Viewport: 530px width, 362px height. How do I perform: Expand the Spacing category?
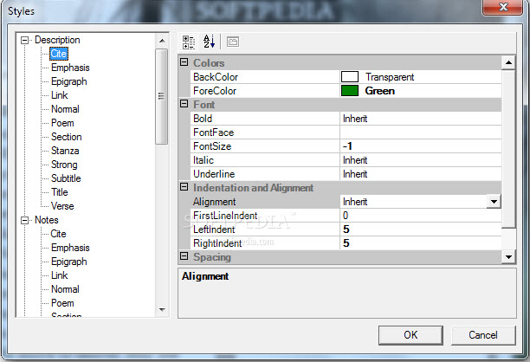(x=184, y=257)
